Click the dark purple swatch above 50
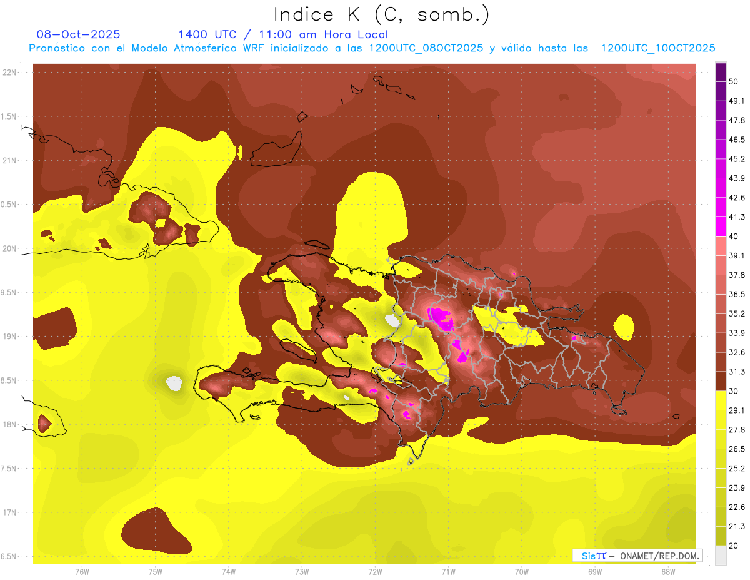750x580 pixels. point(721,72)
